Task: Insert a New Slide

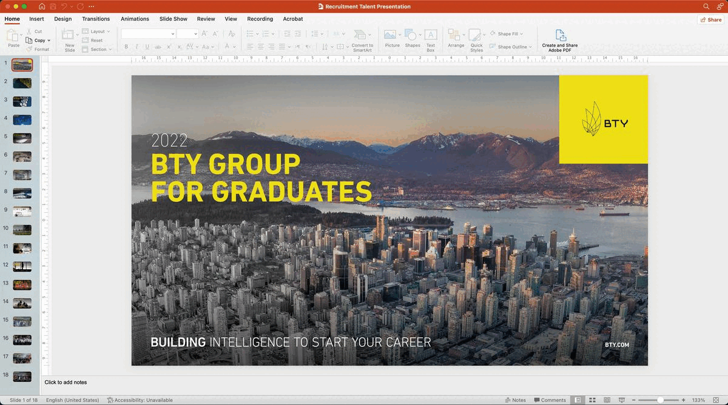Action: point(69,39)
